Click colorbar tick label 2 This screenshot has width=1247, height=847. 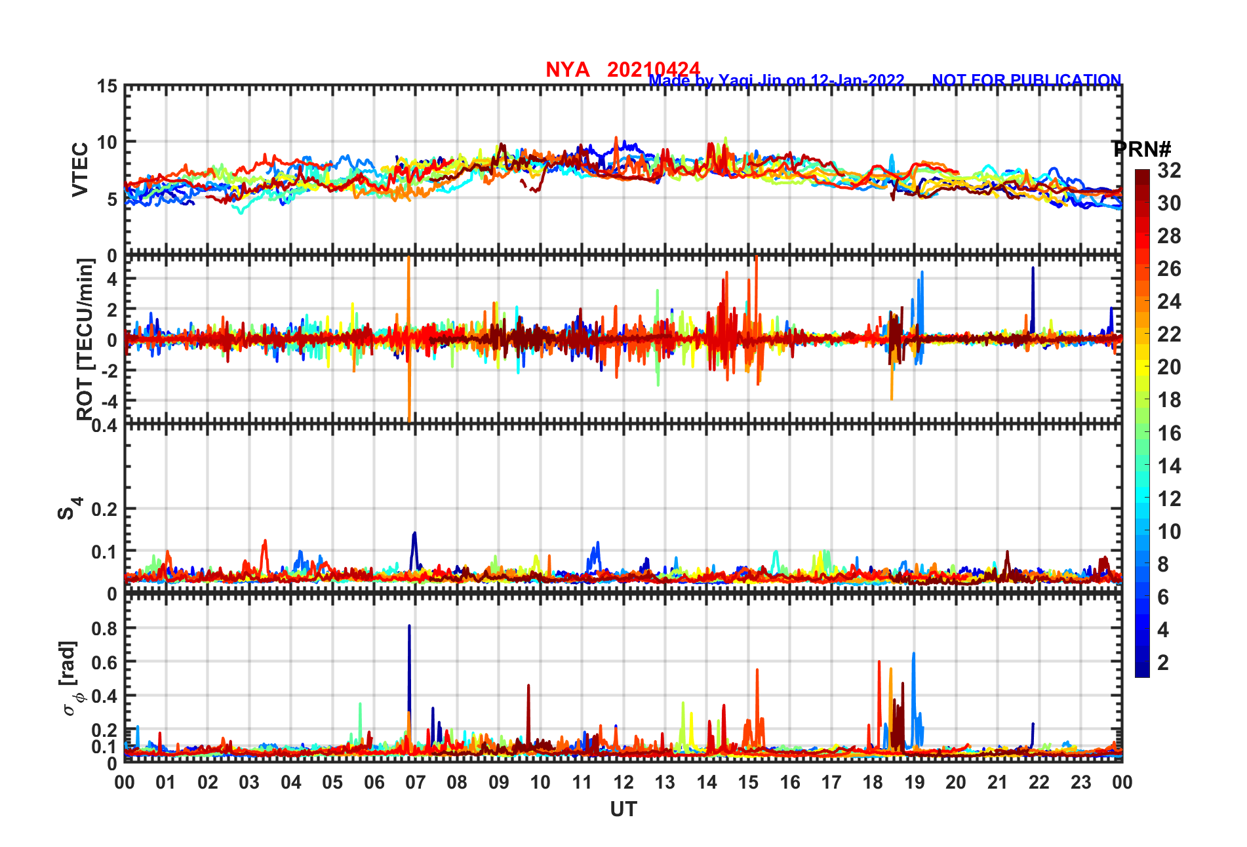[1163, 663]
